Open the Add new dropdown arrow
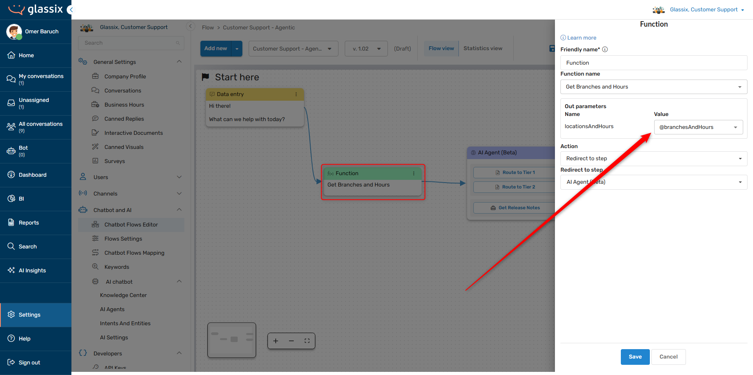The image size is (753, 375). 237,49
